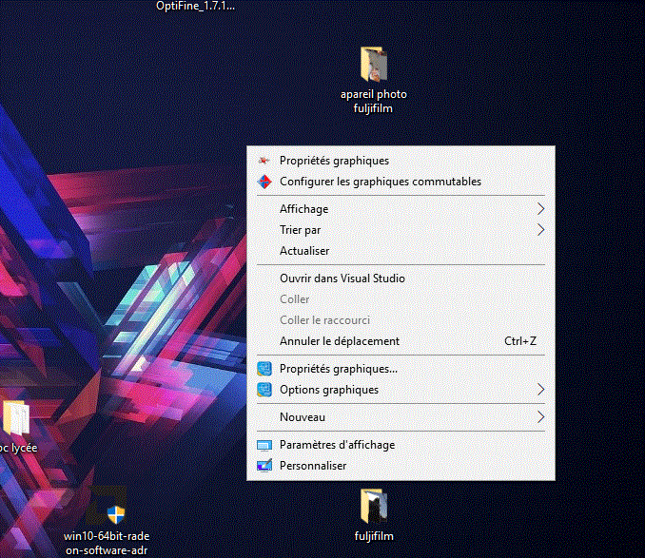
Task: Click the AMD icon beside the first Propriétés graphiques
Action: point(264,161)
